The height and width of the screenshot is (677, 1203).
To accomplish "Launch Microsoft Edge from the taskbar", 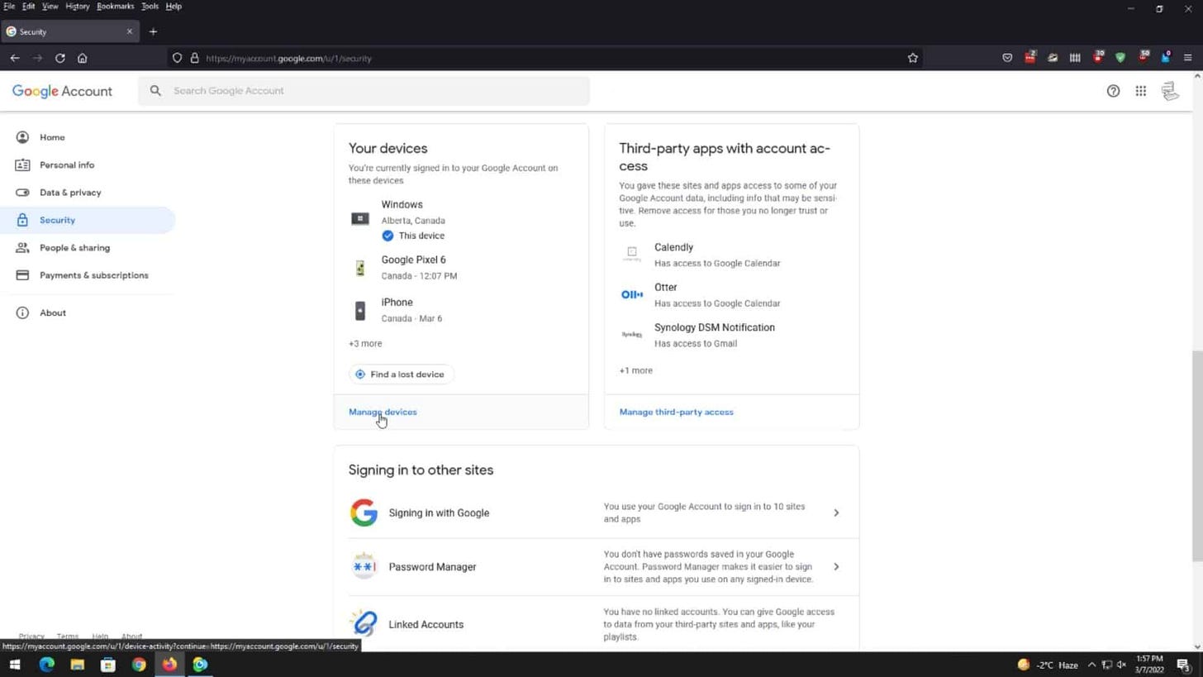I will (46, 665).
